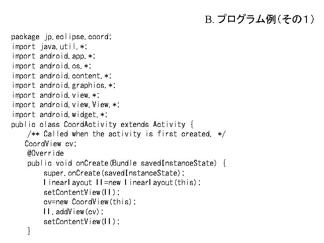The width and height of the screenshot is (324, 243).
Task: Select the LinearLayout ll=new LinearLayout(this) line
Action: click(x=122, y=183)
